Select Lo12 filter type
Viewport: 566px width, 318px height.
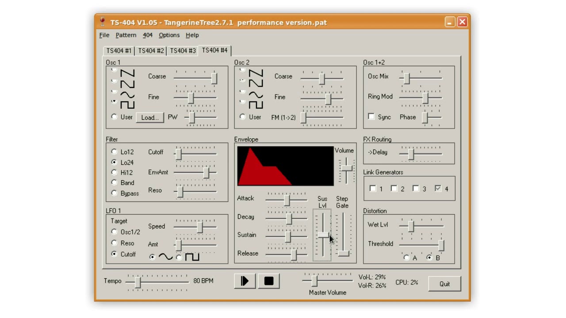click(x=115, y=151)
